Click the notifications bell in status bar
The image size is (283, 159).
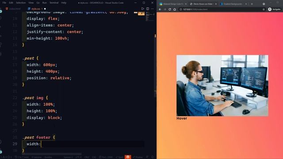tap(153, 157)
